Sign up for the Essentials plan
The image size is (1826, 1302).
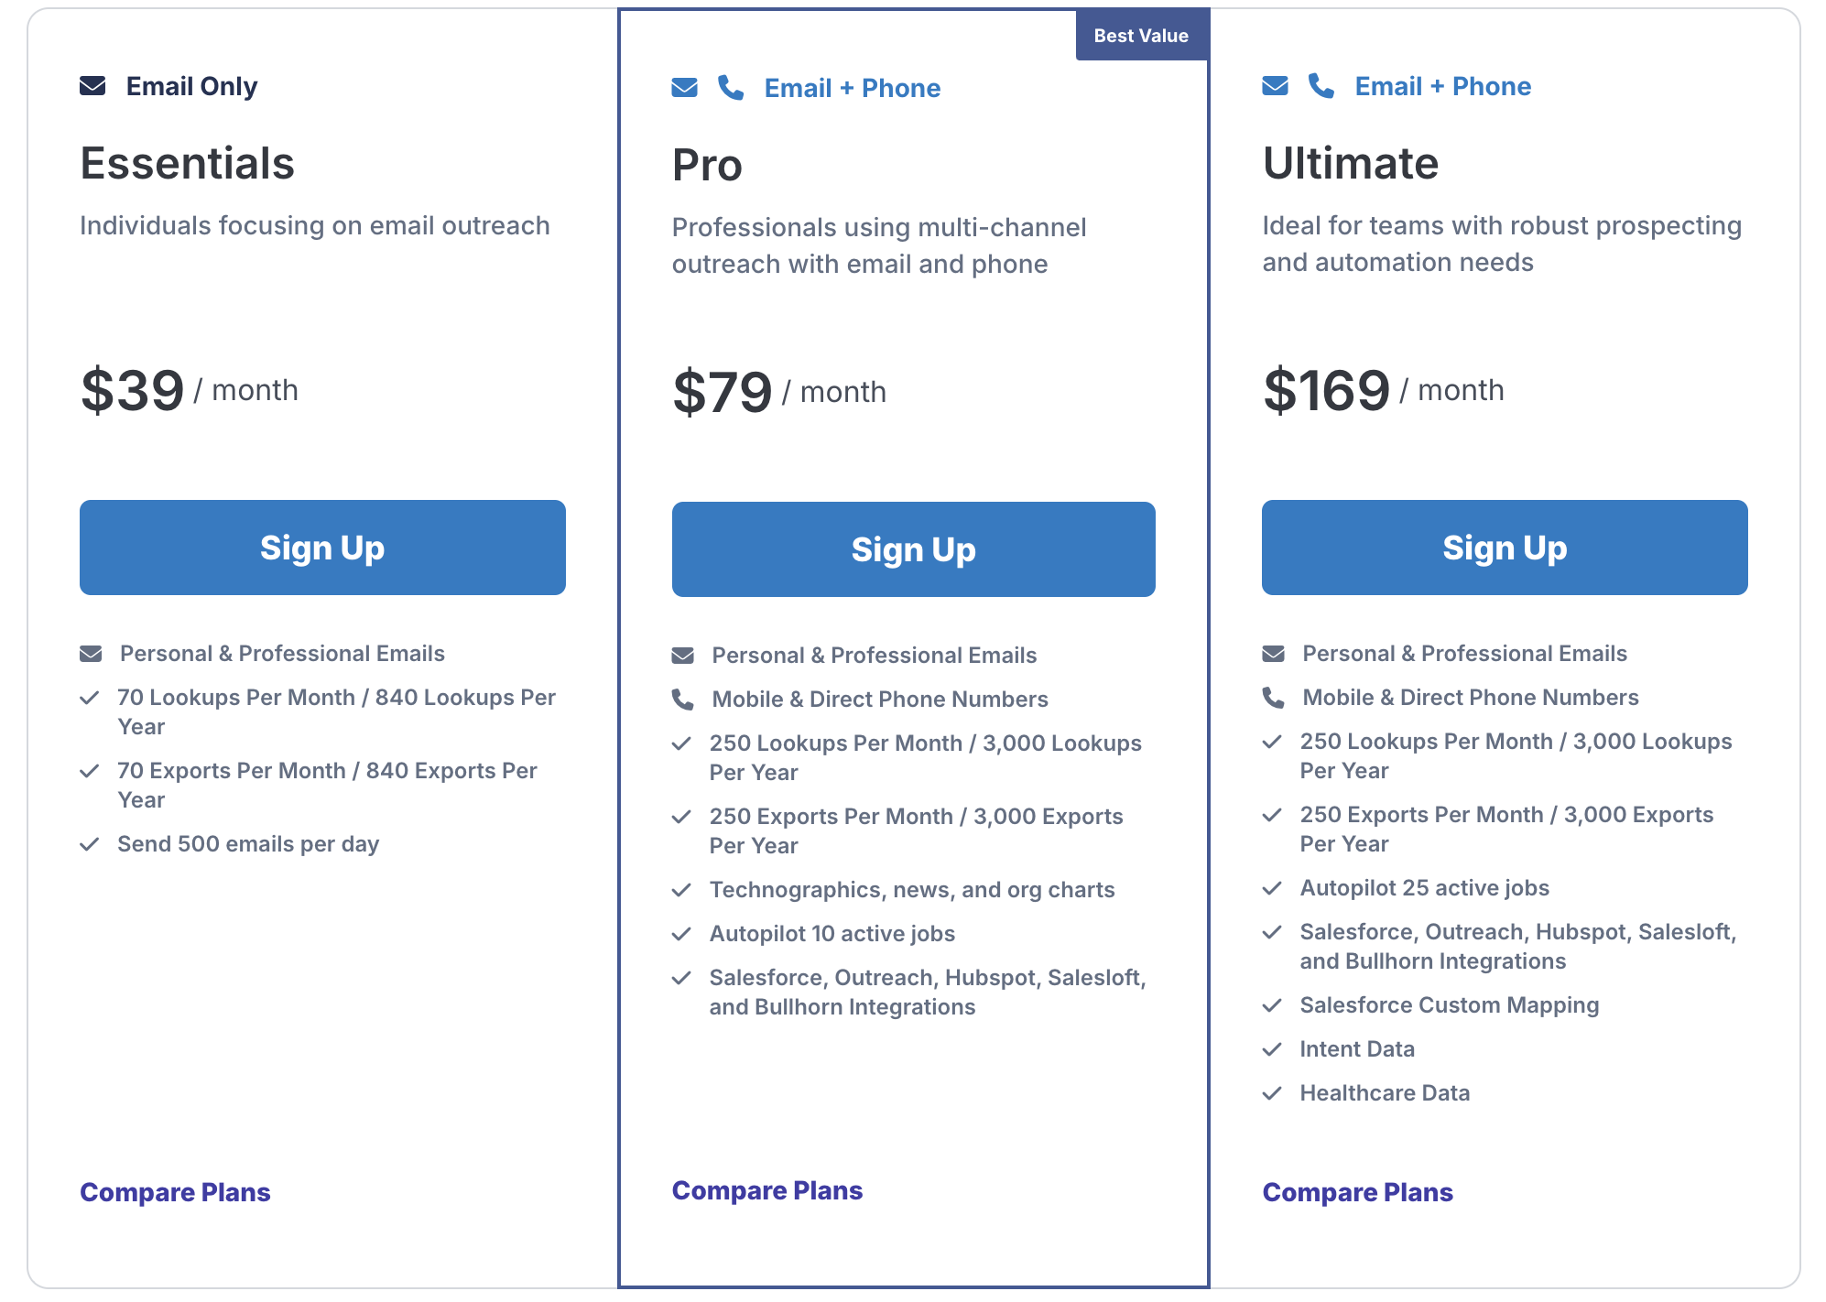pos(322,548)
